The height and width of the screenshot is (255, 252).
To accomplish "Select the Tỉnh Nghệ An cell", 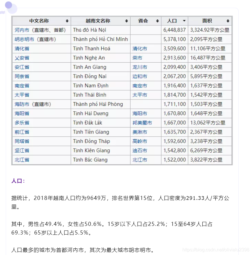I will (x=101, y=58).
